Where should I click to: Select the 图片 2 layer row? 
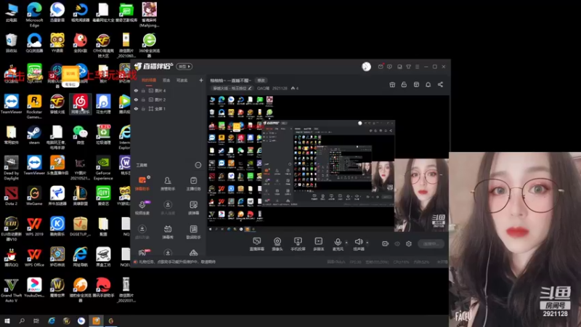pos(168,100)
